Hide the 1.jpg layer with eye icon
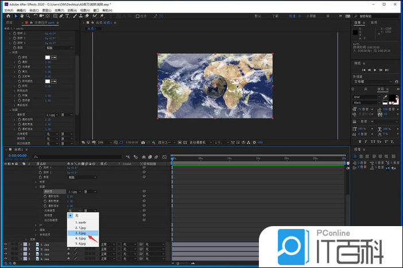Image resolution: width=403 pixels, height=268 pixels. [6, 244]
